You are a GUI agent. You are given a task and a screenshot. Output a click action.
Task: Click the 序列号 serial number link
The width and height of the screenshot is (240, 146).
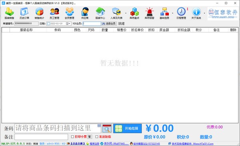pyautogui.click(x=116, y=144)
